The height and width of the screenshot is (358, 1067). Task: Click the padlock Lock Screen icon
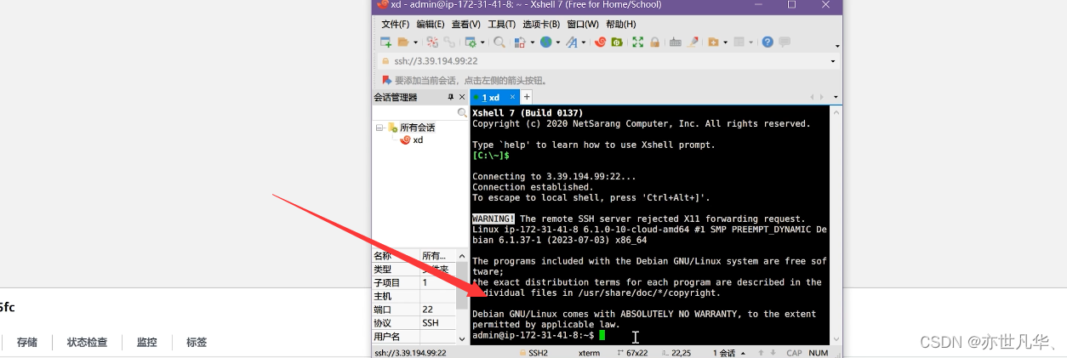654,42
